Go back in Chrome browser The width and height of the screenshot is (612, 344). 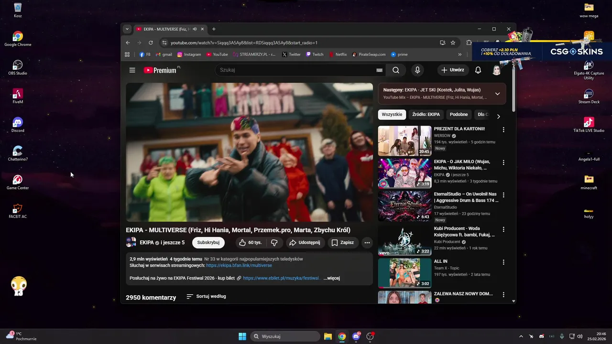pyautogui.click(x=128, y=43)
